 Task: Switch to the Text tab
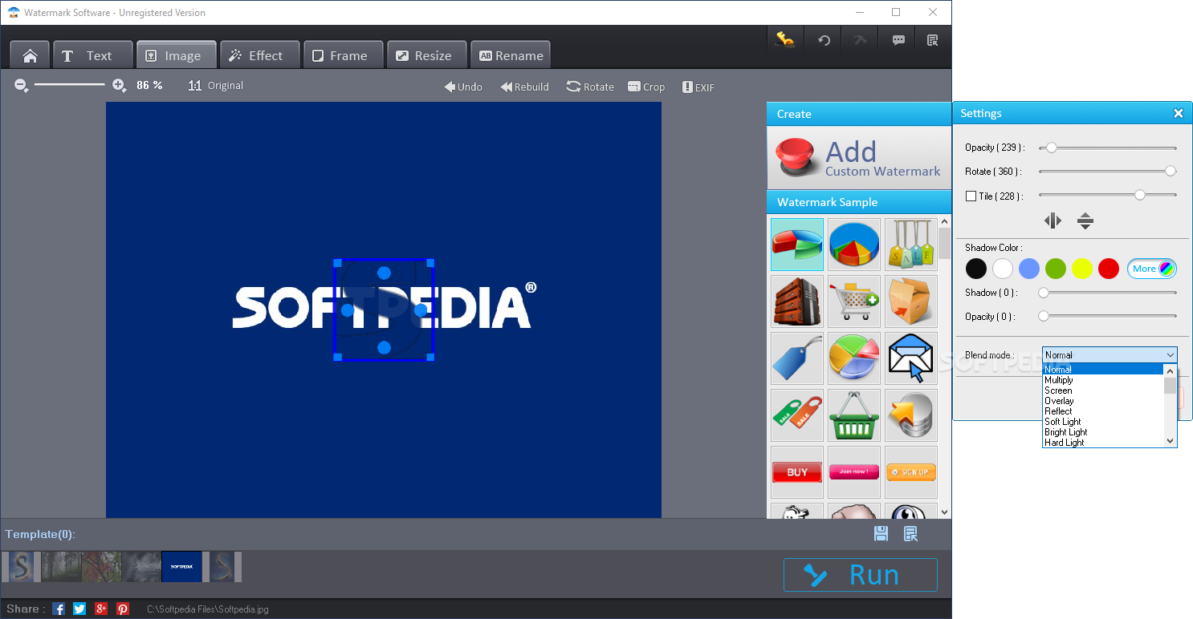pyautogui.click(x=93, y=55)
